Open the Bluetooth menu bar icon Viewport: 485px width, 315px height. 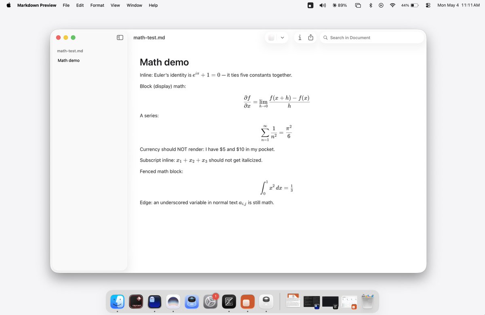pos(370,5)
